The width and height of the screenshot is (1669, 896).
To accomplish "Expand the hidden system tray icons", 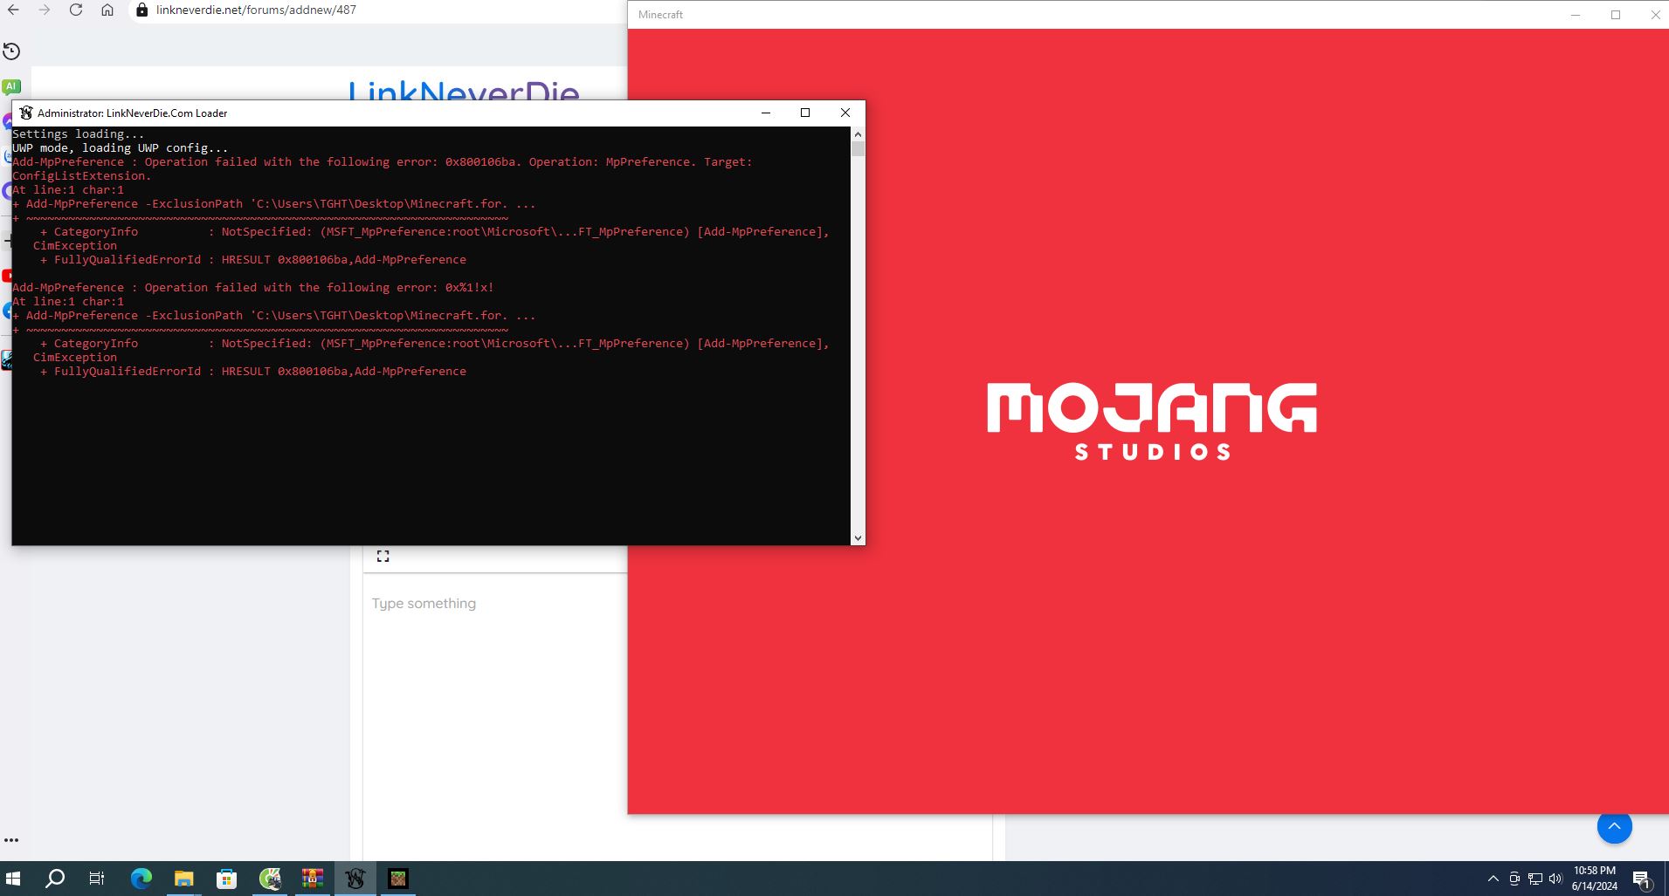I will [1493, 879].
